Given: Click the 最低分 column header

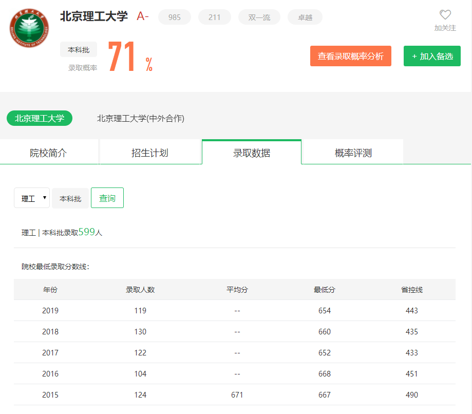Looking at the screenshot, I should coord(325,290).
